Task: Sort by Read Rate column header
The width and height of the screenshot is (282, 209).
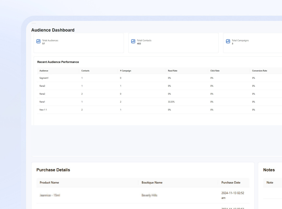Action: tap(173, 71)
